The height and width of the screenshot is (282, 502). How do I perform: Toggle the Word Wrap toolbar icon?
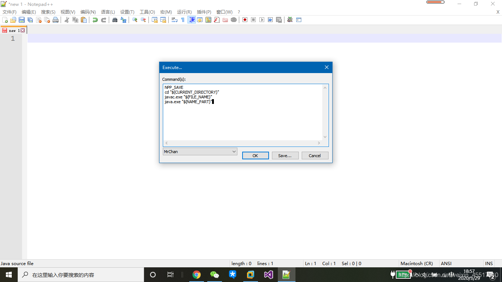[x=175, y=20]
